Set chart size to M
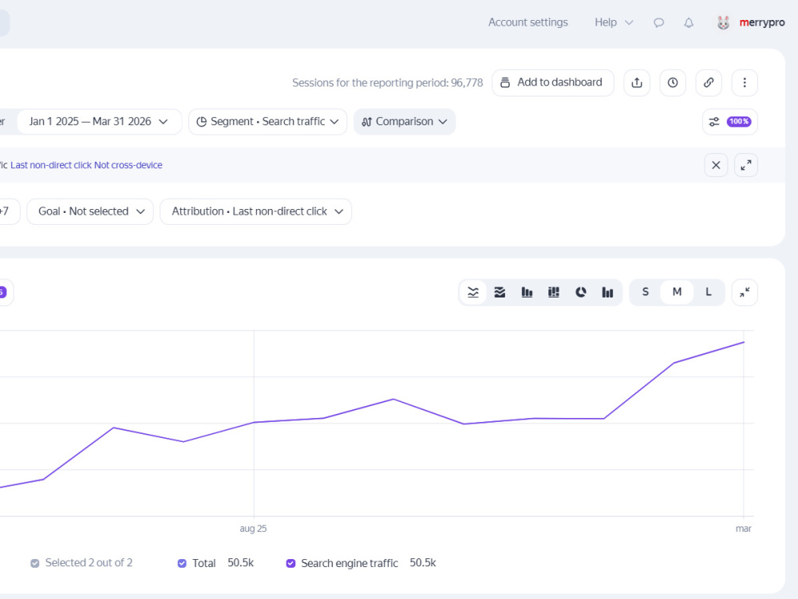798x599 pixels. point(677,292)
